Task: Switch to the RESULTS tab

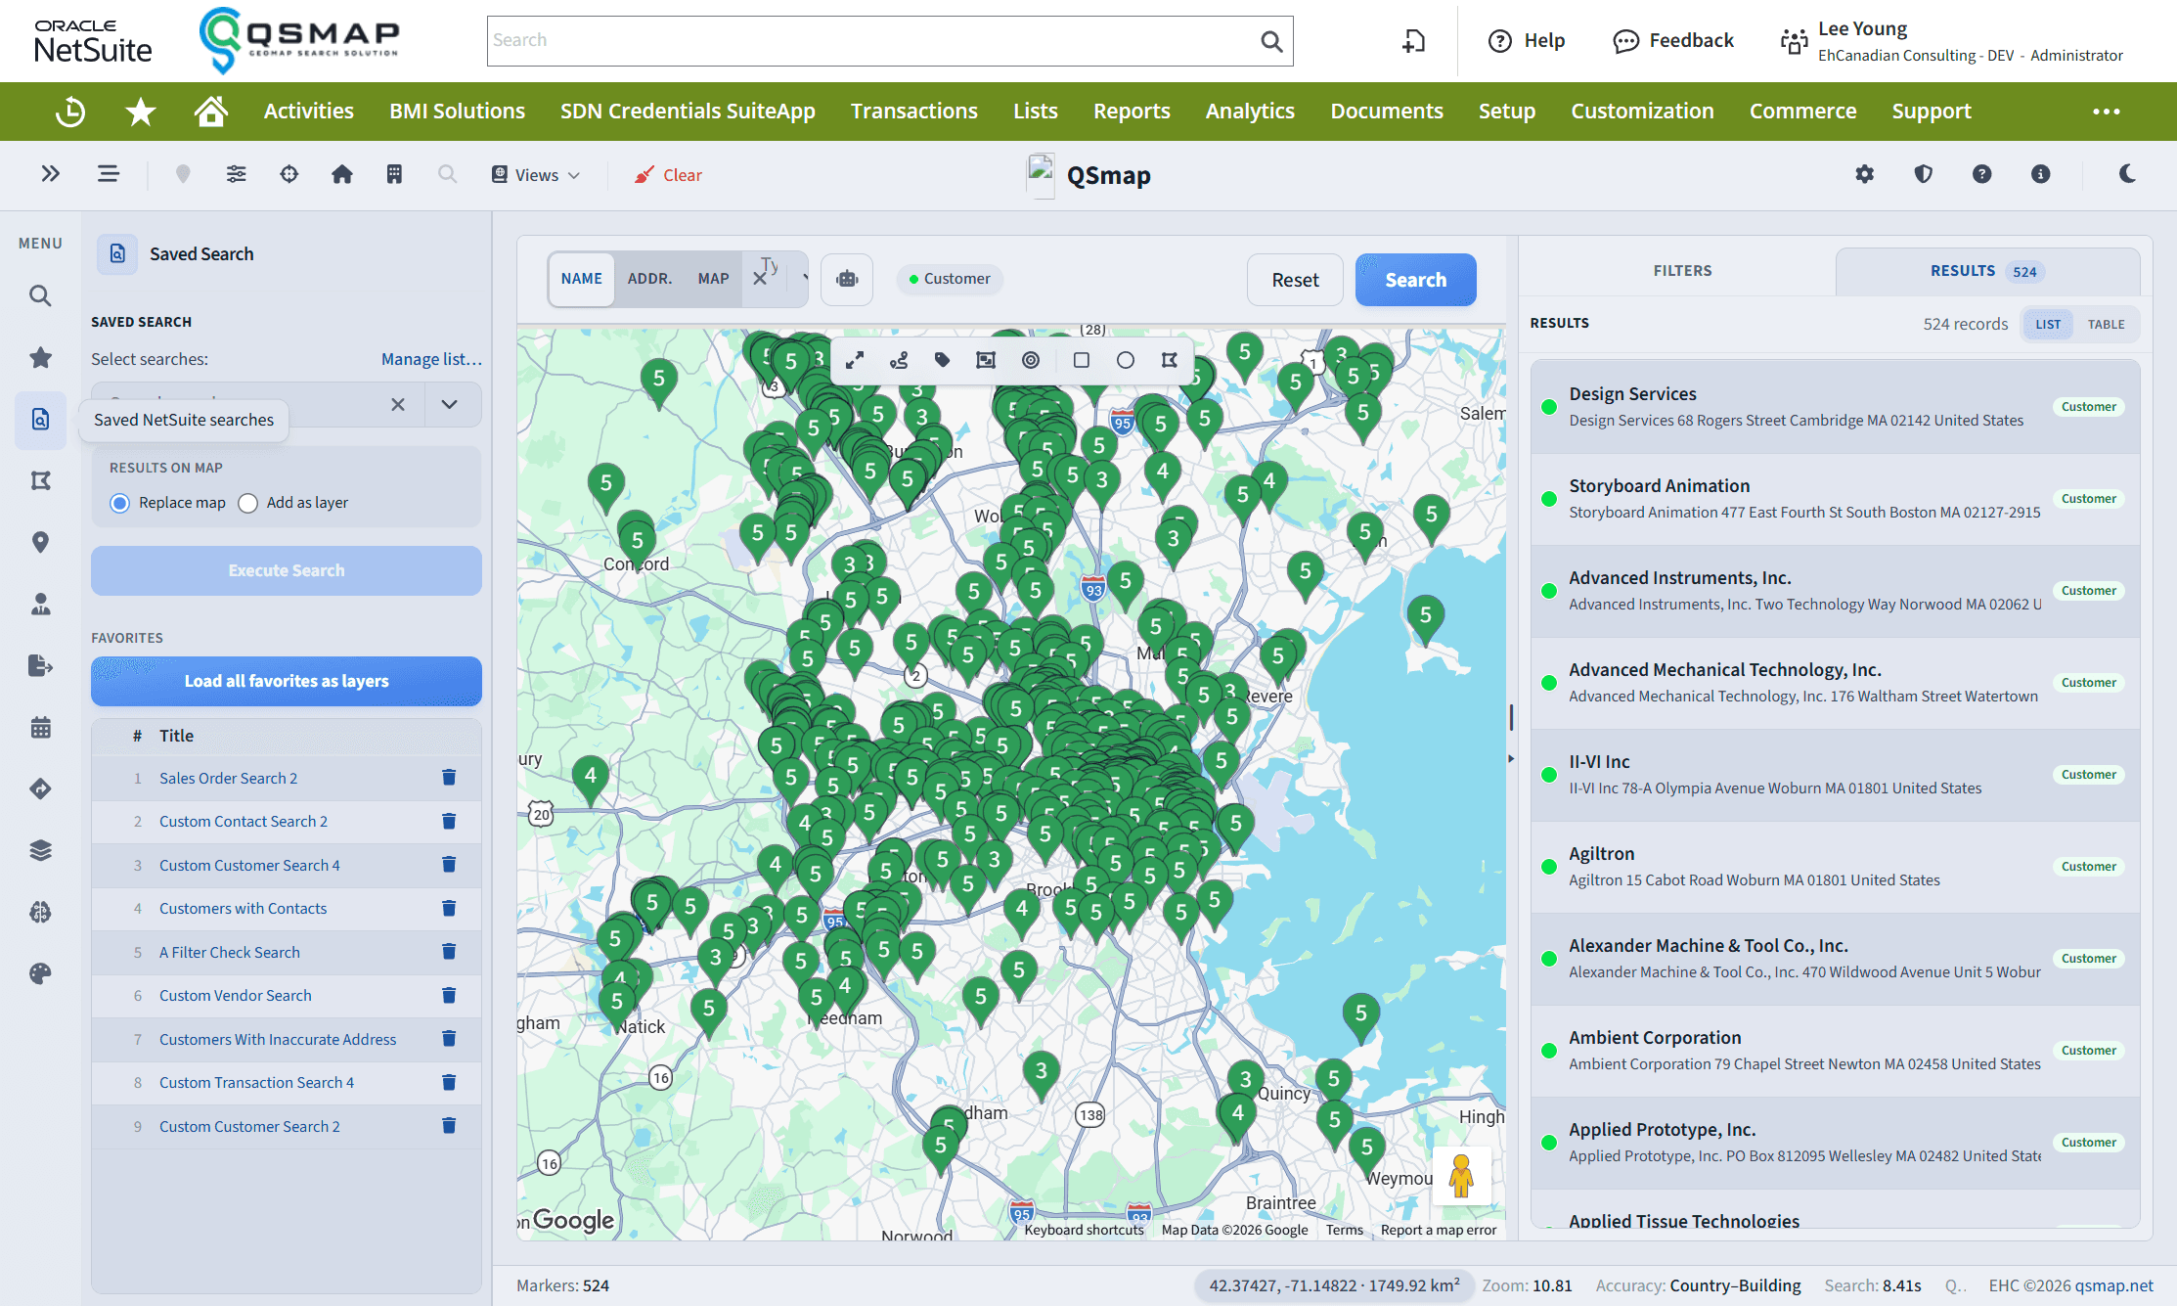Action: coord(1987,271)
